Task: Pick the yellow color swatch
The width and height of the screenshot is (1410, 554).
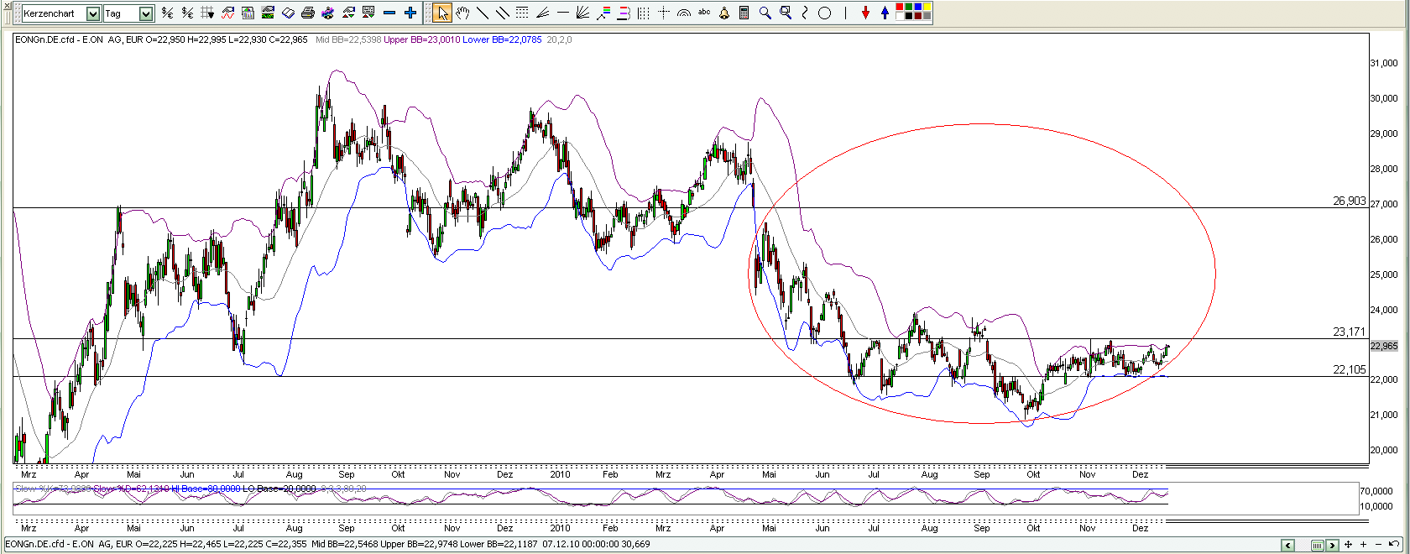Action: tap(927, 7)
